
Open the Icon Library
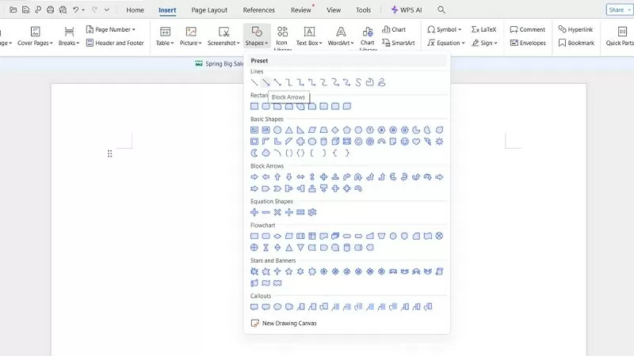click(282, 36)
